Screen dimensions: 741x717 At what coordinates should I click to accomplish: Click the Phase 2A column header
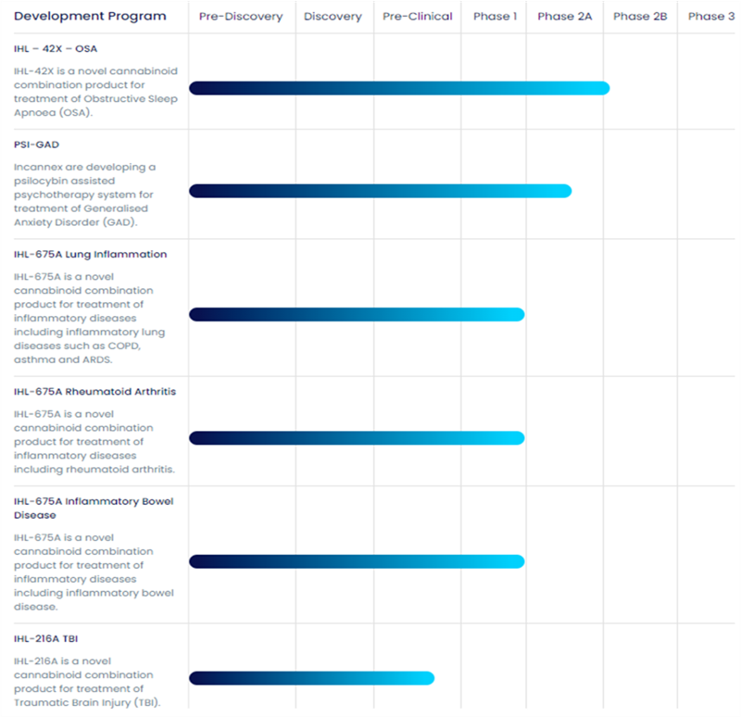564,17
